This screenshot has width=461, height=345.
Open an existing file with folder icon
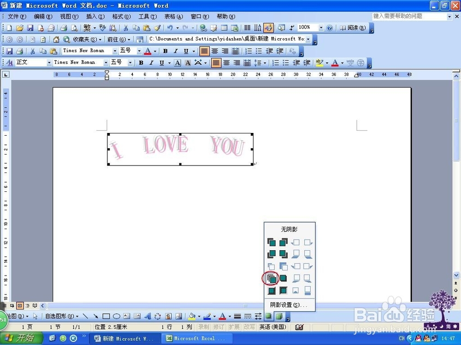20,28
